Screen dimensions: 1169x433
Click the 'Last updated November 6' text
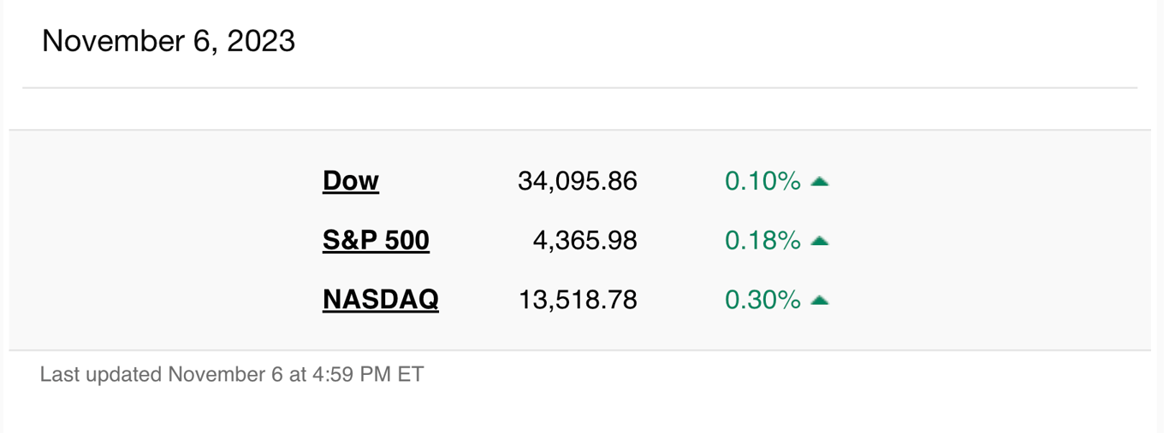(x=161, y=374)
